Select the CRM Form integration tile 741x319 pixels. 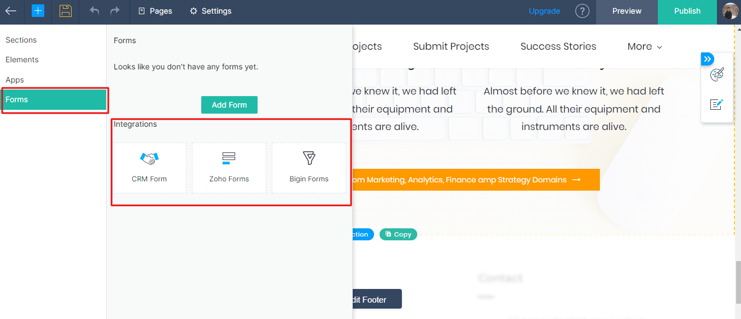click(x=149, y=168)
